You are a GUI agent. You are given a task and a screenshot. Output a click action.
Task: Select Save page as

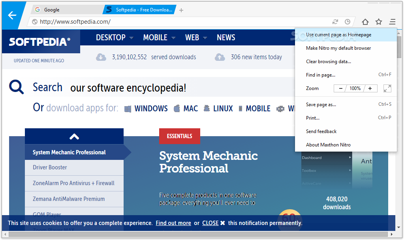click(x=346, y=105)
